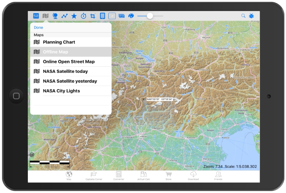
Task: Click Milan city label on map
Action: (x=144, y=136)
